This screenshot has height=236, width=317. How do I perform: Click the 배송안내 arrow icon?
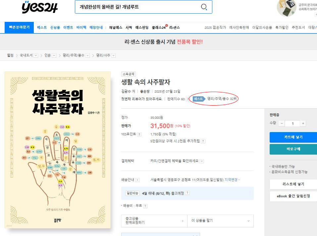click(x=137, y=180)
